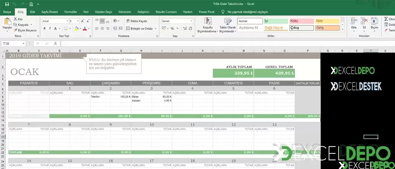The image size is (395, 169).
Task: Open the print preview icon in Quick Access
Action: (x=31, y=4)
